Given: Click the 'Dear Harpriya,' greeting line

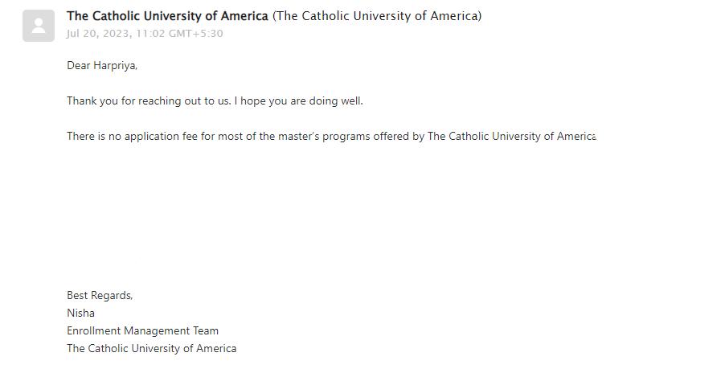Looking at the screenshot, I should point(102,66).
